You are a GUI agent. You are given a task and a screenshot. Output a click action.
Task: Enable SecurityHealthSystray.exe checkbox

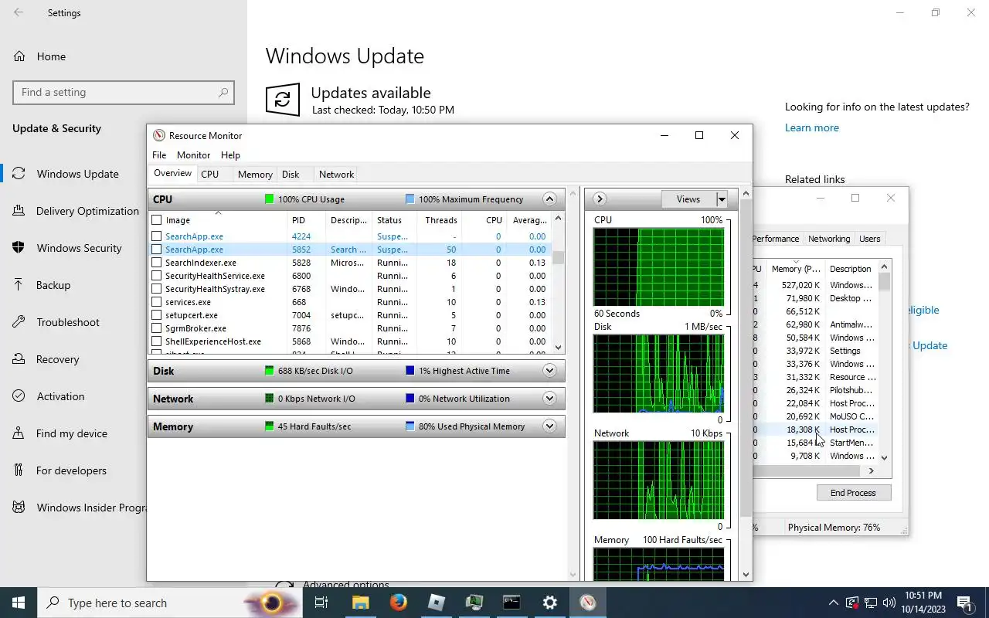coord(157,289)
